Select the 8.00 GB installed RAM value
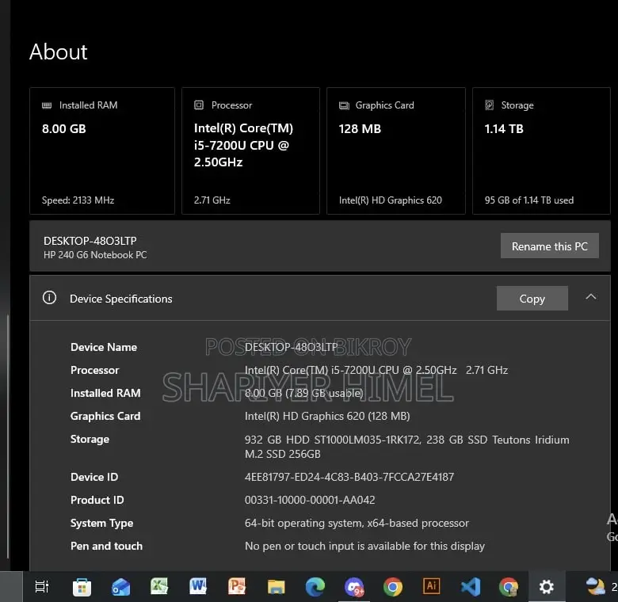 coord(64,129)
